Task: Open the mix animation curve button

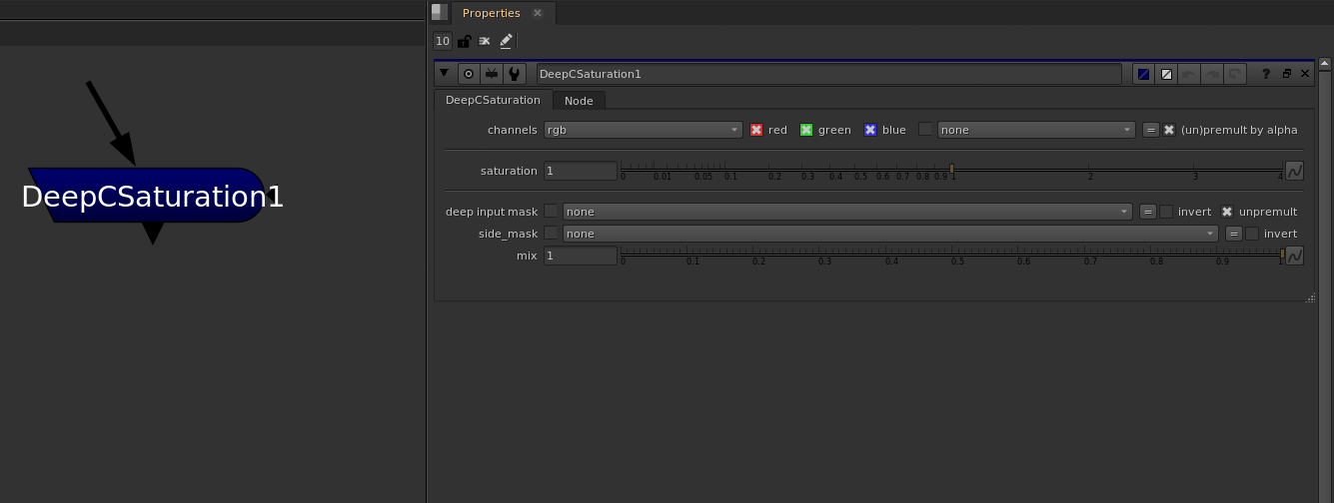Action: 1294,255
